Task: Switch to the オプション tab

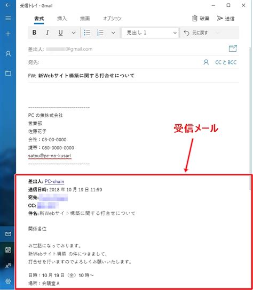Action: 112,19
